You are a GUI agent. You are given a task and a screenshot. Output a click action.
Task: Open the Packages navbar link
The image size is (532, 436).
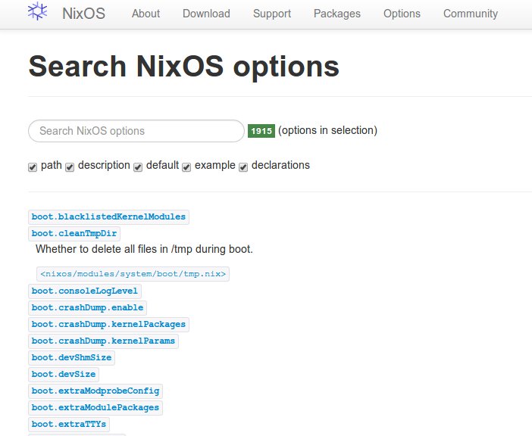coord(336,14)
